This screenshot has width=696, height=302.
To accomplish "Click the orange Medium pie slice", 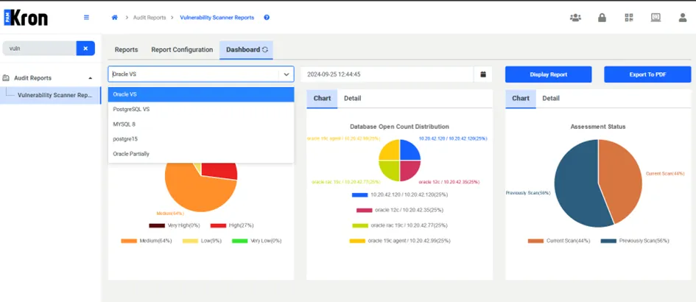I will tap(195, 192).
